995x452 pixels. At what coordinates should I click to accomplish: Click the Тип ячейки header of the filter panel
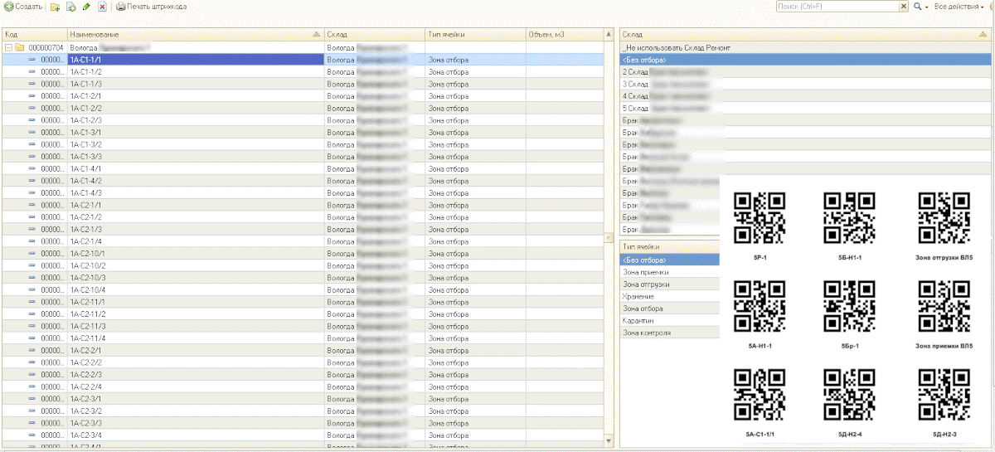pyautogui.click(x=670, y=247)
